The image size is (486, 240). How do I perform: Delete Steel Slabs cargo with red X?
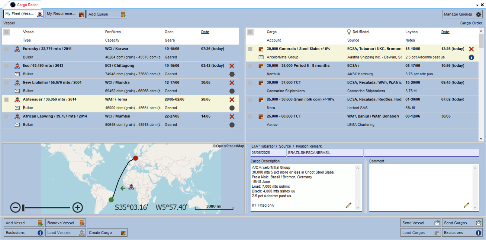(471, 49)
